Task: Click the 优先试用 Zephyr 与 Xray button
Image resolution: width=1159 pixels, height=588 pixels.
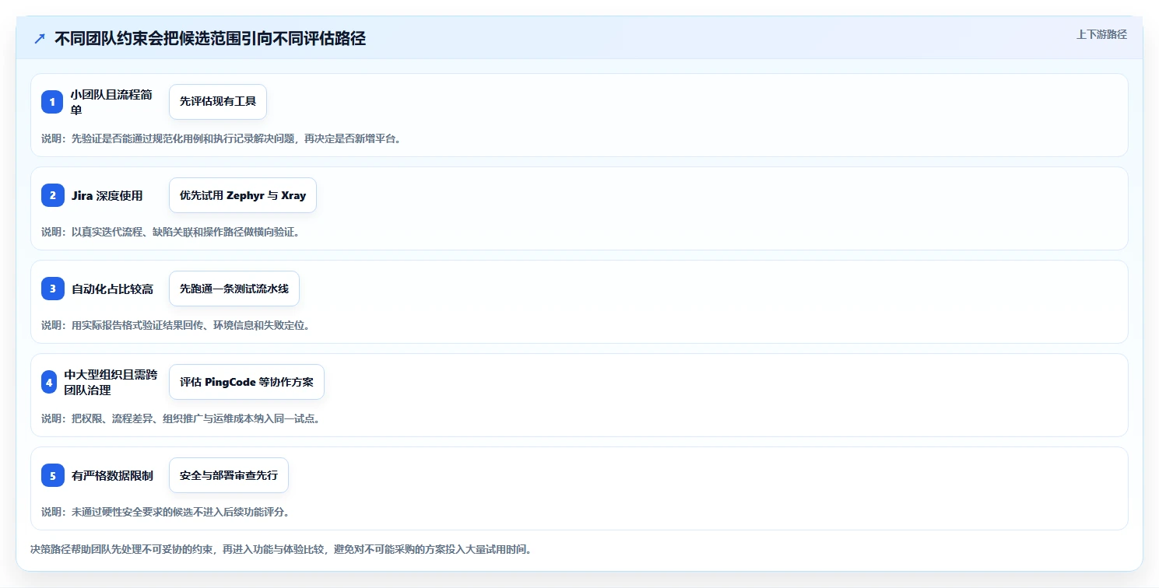Action: pos(243,195)
